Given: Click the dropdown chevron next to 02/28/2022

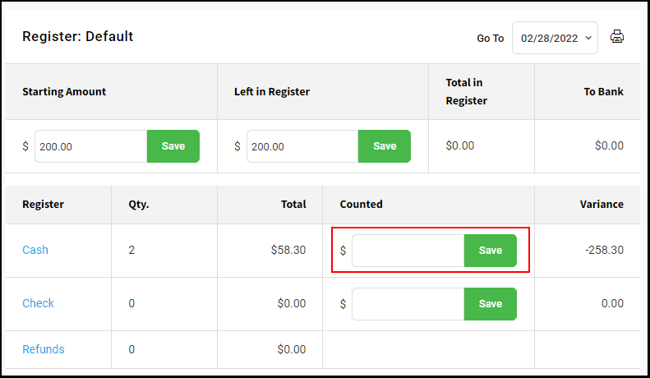Looking at the screenshot, I should [x=588, y=38].
